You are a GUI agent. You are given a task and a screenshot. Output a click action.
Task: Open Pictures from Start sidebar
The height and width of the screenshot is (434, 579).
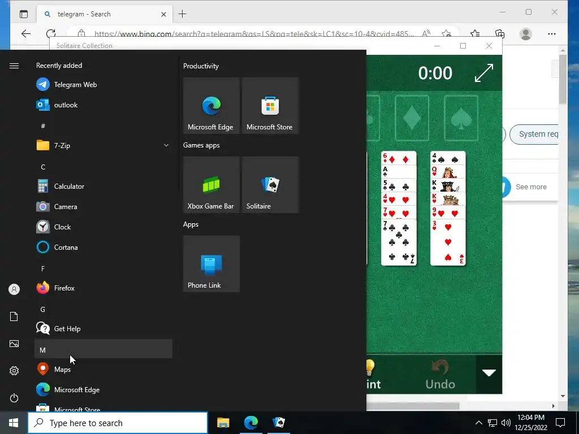(14, 344)
